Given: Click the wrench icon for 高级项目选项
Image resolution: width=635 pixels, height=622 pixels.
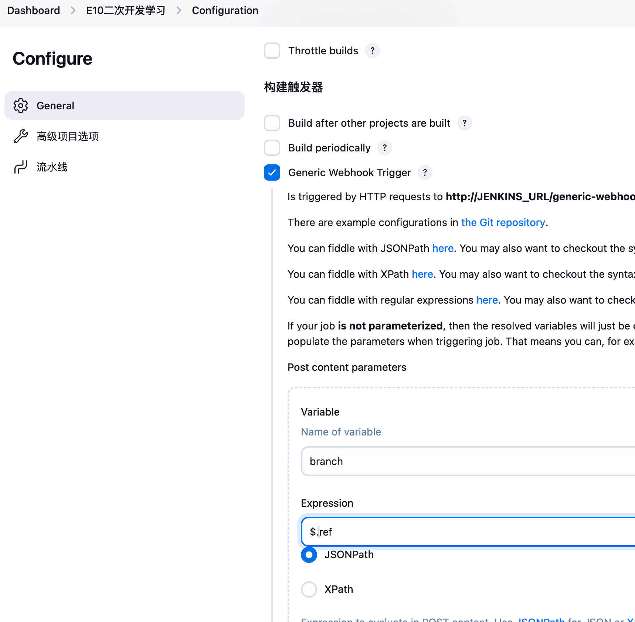Looking at the screenshot, I should (21, 136).
